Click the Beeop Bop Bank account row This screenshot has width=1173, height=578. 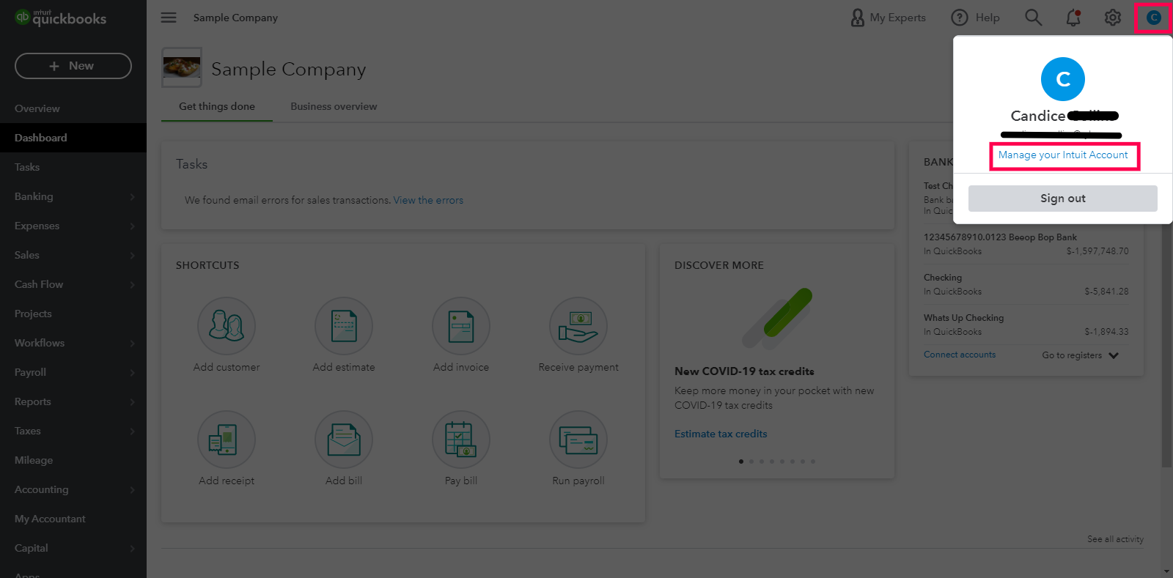[1026, 244]
